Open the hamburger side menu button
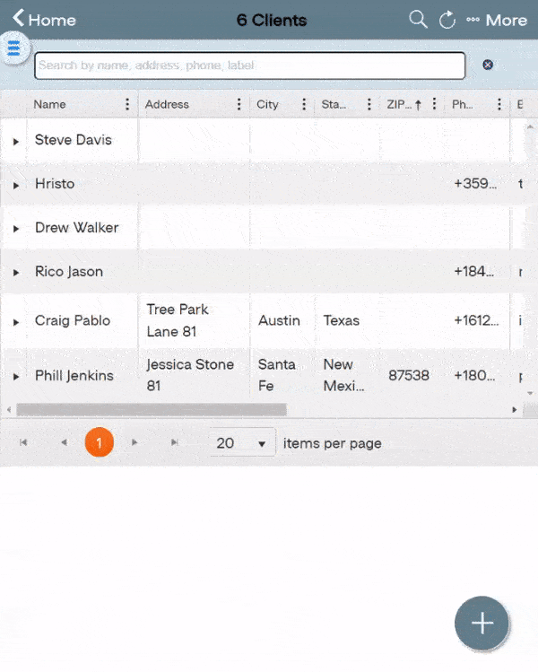 pos(13,49)
